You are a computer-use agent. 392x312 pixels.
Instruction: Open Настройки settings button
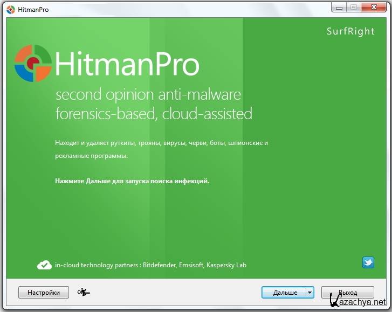(44, 292)
